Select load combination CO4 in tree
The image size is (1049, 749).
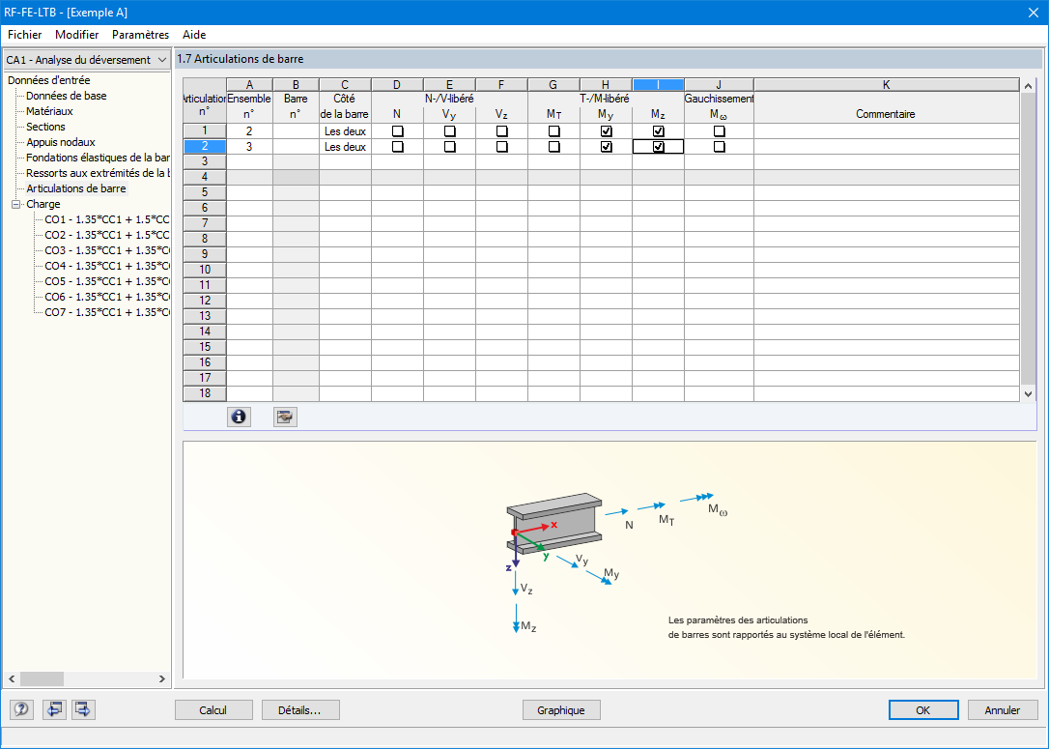(x=107, y=266)
